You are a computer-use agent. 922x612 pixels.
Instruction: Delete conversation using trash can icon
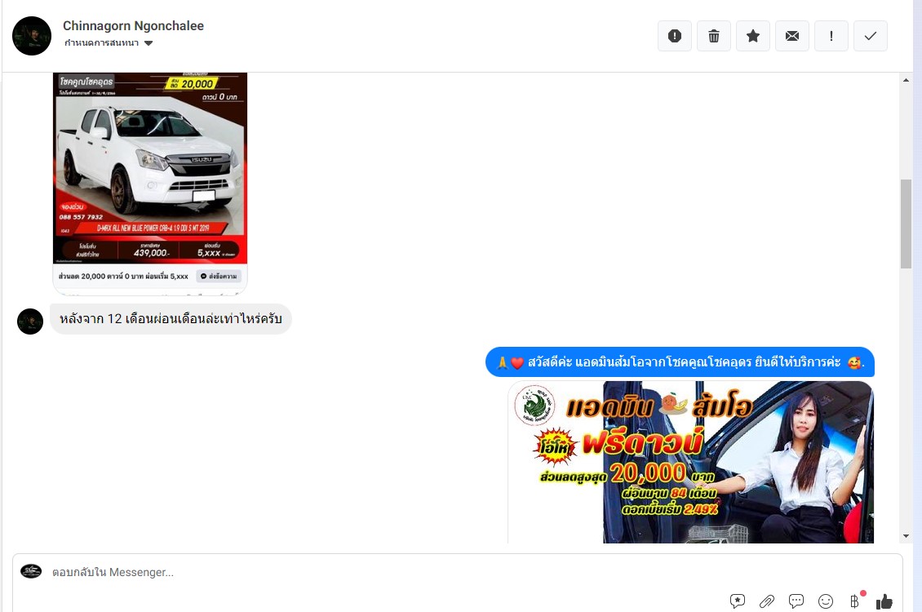pos(714,36)
